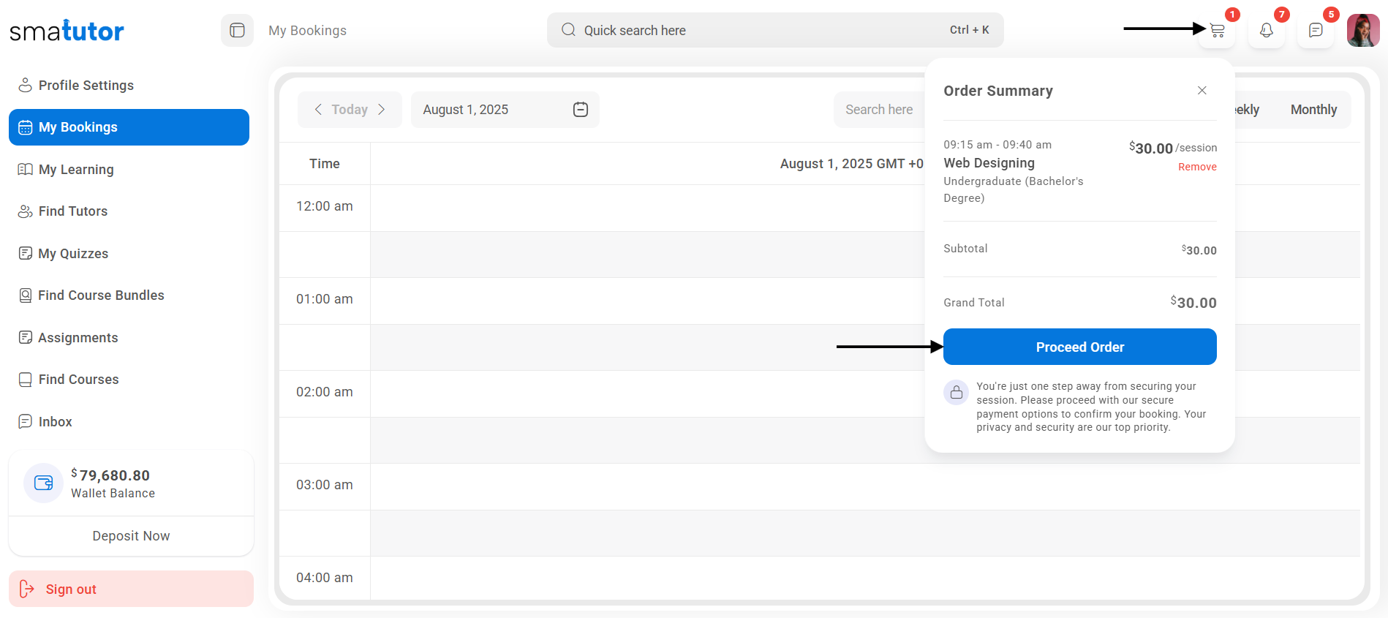The image size is (1388, 618).
Task: Jump to Today in calendar
Action: [x=350, y=110]
